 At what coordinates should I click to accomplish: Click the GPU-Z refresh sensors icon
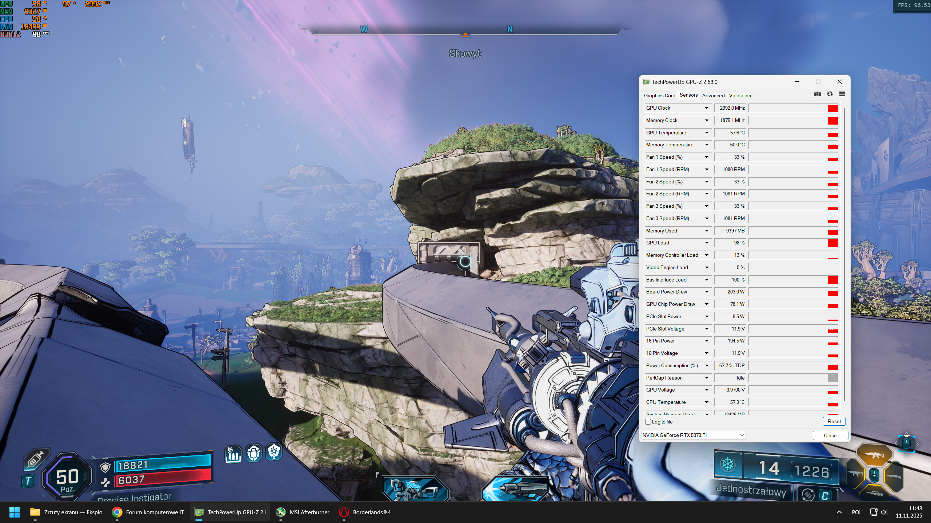click(830, 94)
